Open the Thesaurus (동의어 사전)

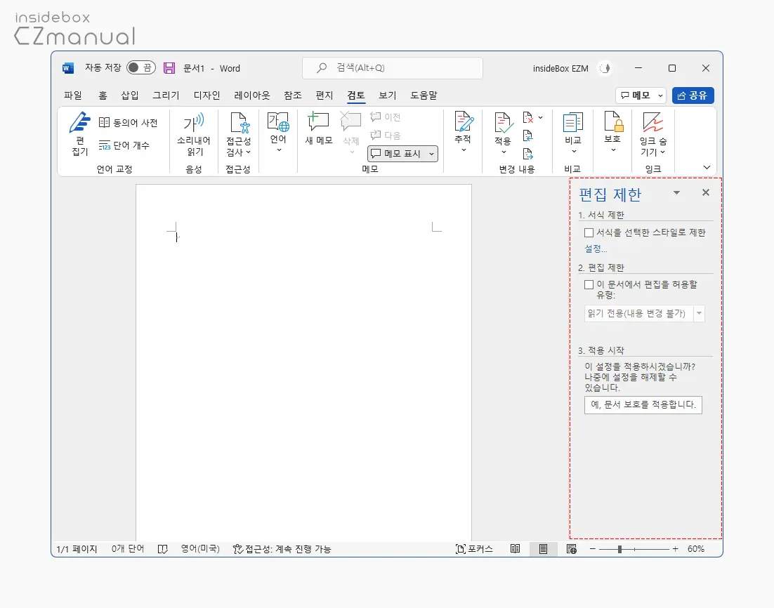pyautogui.click(x=129, y=122)
